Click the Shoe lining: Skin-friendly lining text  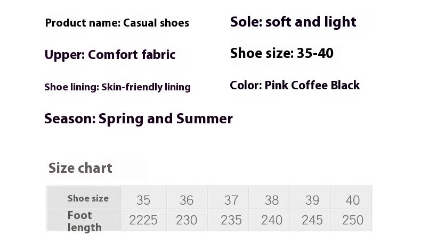click(x=118, y=87)
